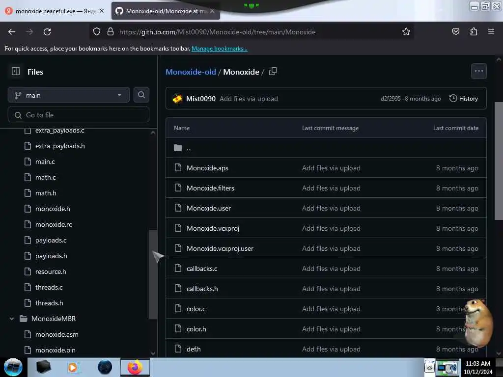503x377 pixels.
Task: Open the black box taskbar icon
Action: point(43,367)
